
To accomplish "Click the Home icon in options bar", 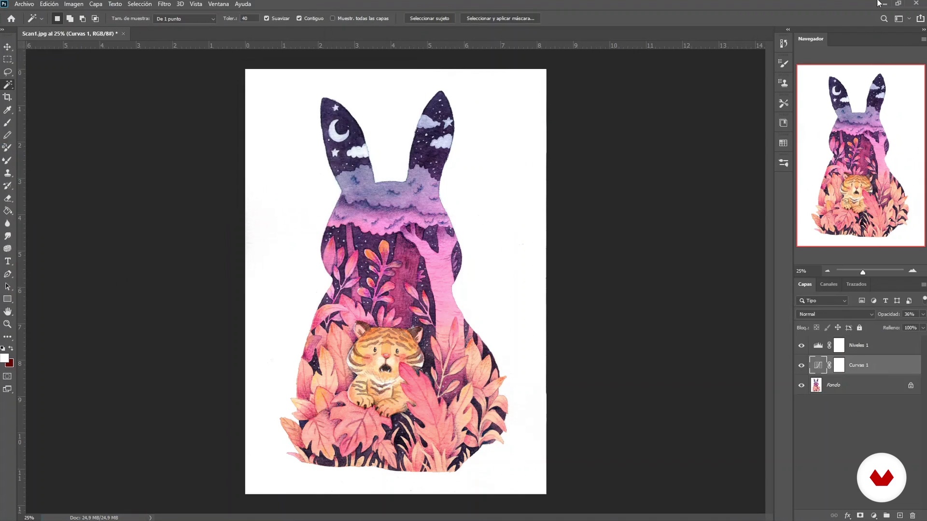I will (x=11, y=18).
